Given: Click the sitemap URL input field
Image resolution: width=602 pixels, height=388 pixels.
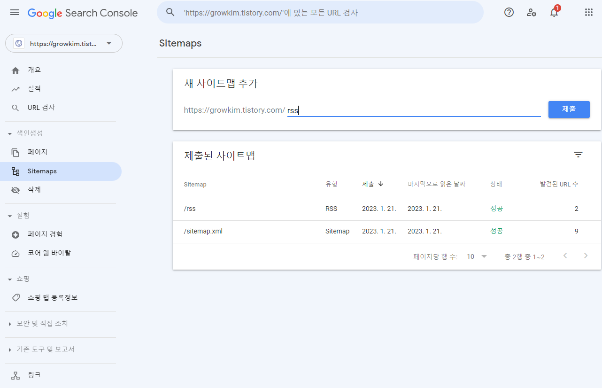Looking at the screenshot, I should (x=414, y=110).
